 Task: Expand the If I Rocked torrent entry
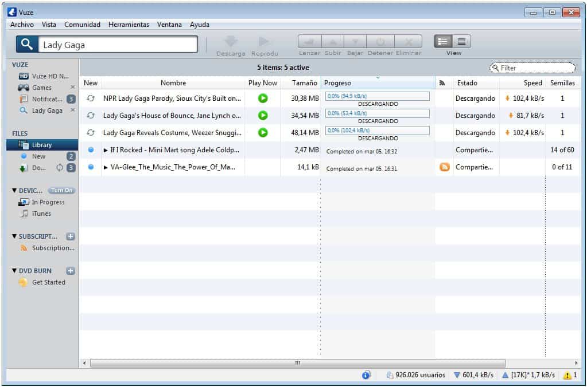point(104,149)
